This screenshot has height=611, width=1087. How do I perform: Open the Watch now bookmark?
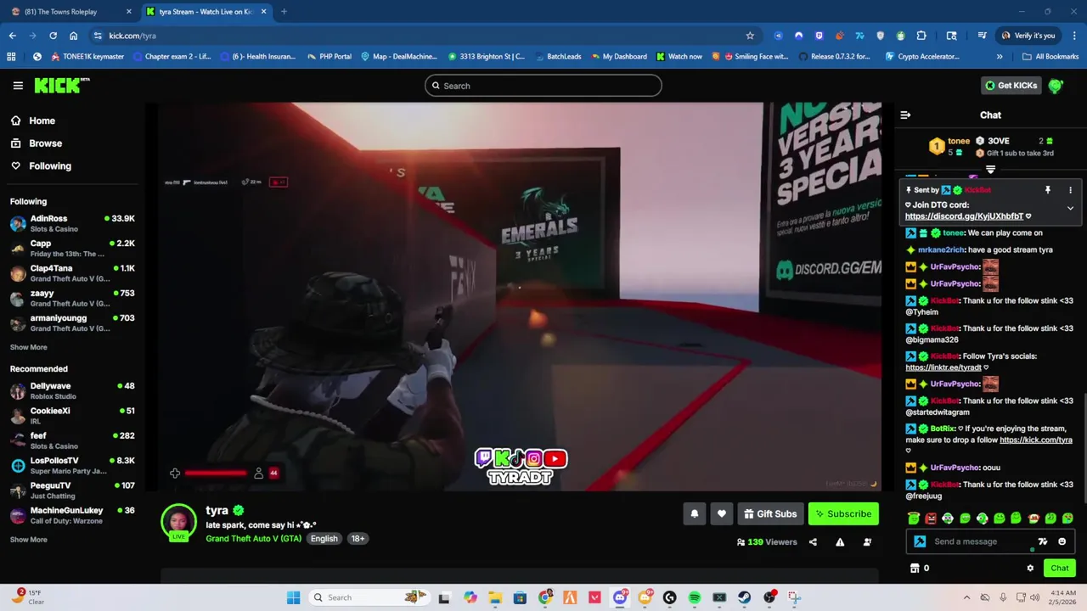pyautogui.click(x=679, y=57)
